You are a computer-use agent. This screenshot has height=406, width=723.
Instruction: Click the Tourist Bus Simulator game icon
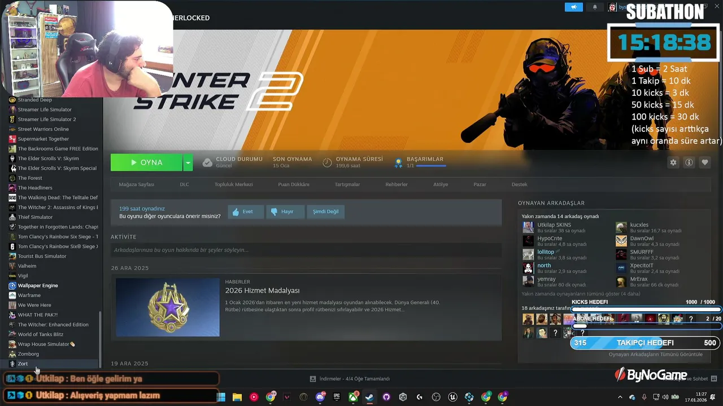point(12,256)
